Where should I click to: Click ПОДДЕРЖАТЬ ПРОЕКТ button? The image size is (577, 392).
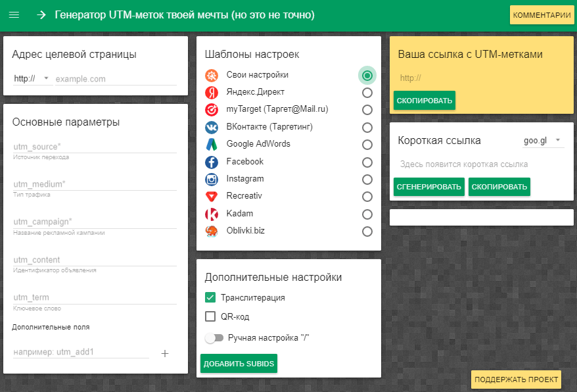tap(516, 380)
